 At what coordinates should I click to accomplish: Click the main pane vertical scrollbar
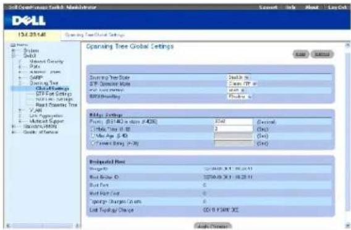click(347, 132)
